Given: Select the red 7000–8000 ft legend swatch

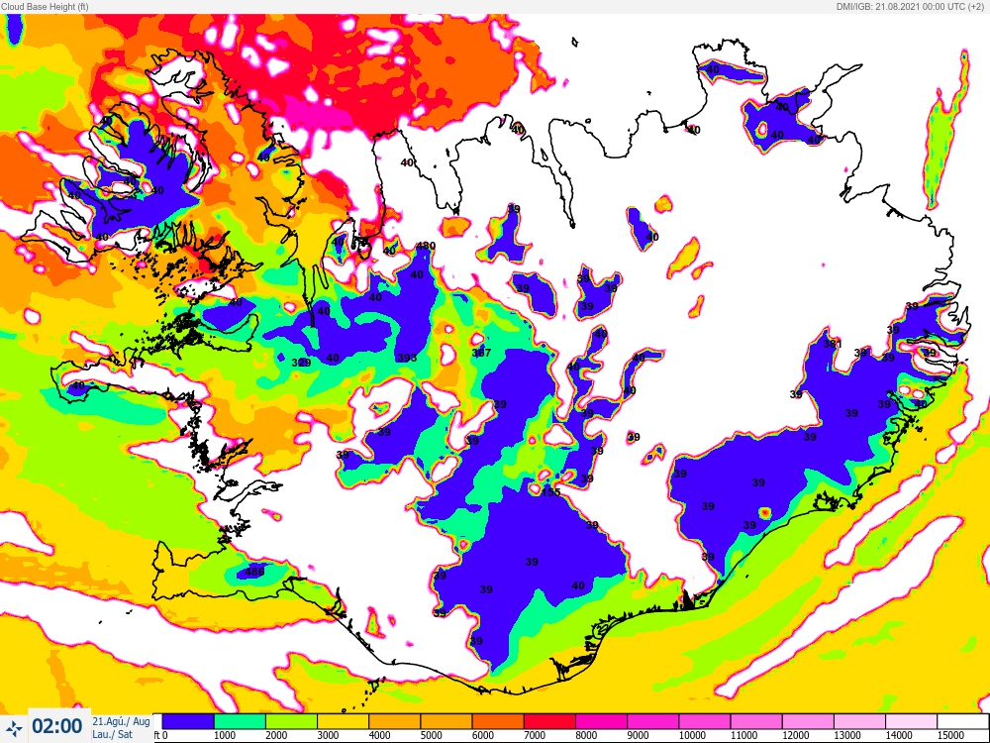Looking at the screenshot, I should [x=549, y=721].
